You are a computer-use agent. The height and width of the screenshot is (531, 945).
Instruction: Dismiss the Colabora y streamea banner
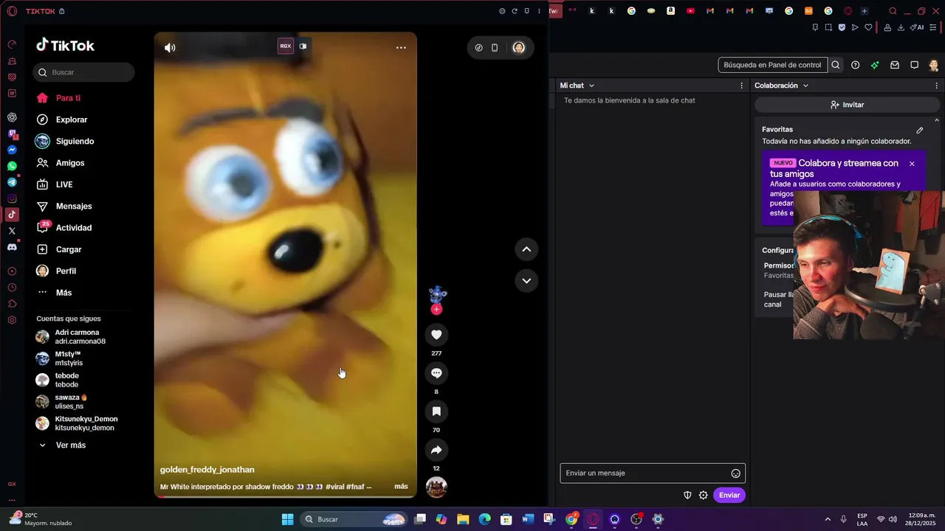(912, 164)
